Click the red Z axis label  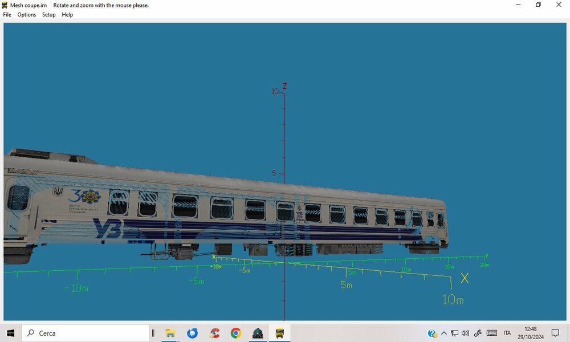(x=284, y=85)
